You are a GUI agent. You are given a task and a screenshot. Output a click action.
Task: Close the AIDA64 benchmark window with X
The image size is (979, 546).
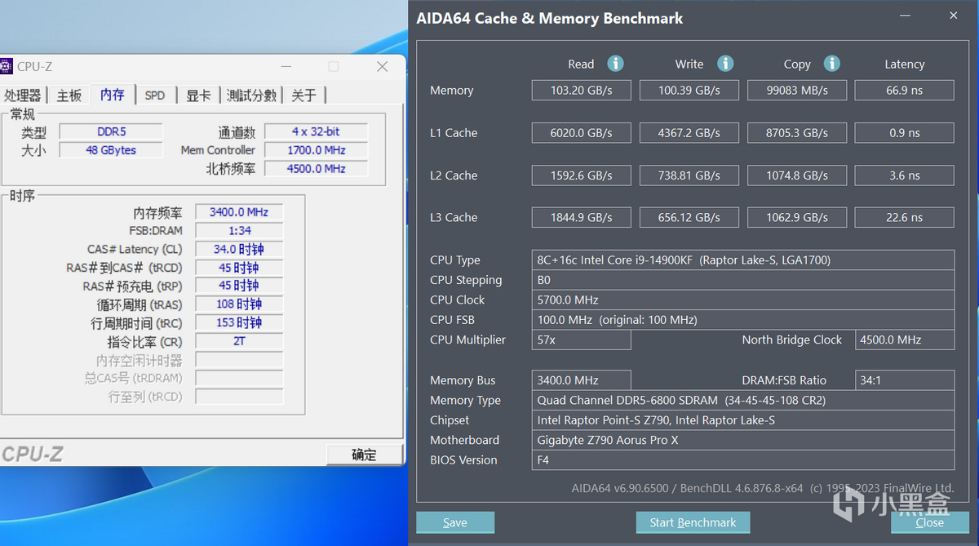[954, 16]
